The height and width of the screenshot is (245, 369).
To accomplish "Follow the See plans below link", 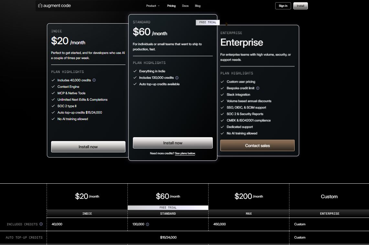I will pyautogui.click(x=185, y=153).
